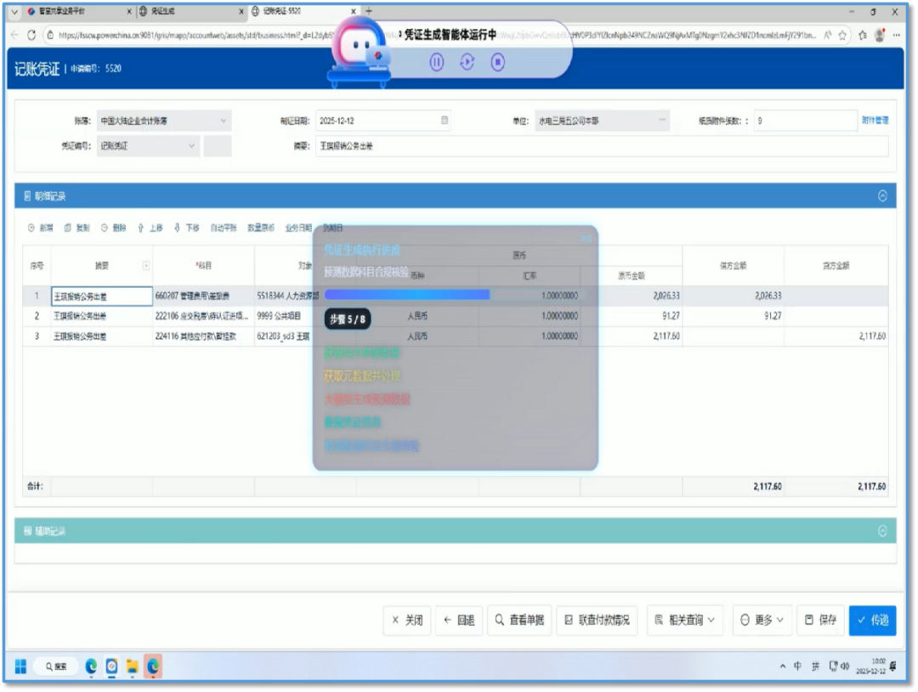Click the 保存 button
This screenshot has height=692, width=918.
click(821, 620)
